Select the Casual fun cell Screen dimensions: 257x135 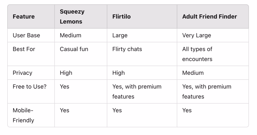(x=74, y=49)
